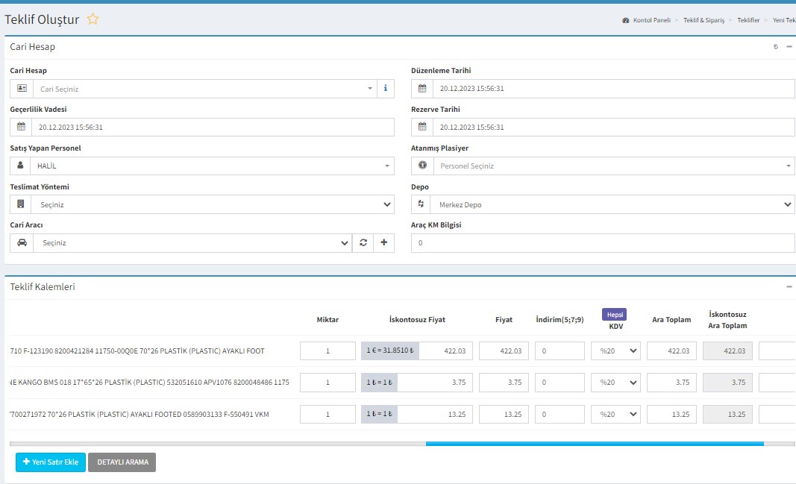Click calendar icon beside Rezerve Tarihi
The width and height of the screenshot is (796, 484).
click(422, 128)
